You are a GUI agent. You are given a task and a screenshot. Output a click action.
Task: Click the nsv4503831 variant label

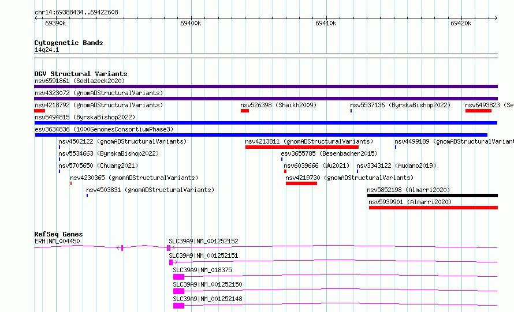point(150,190)
